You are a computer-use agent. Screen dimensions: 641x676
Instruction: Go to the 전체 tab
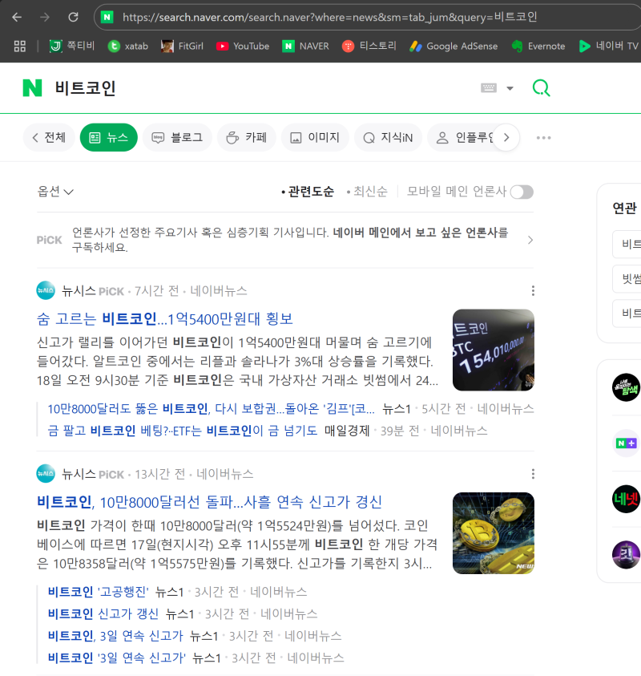pos(49,138)
